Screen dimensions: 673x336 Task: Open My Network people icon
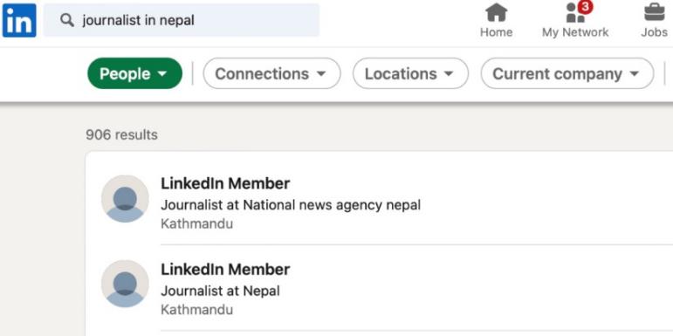[x=575, y=13]
